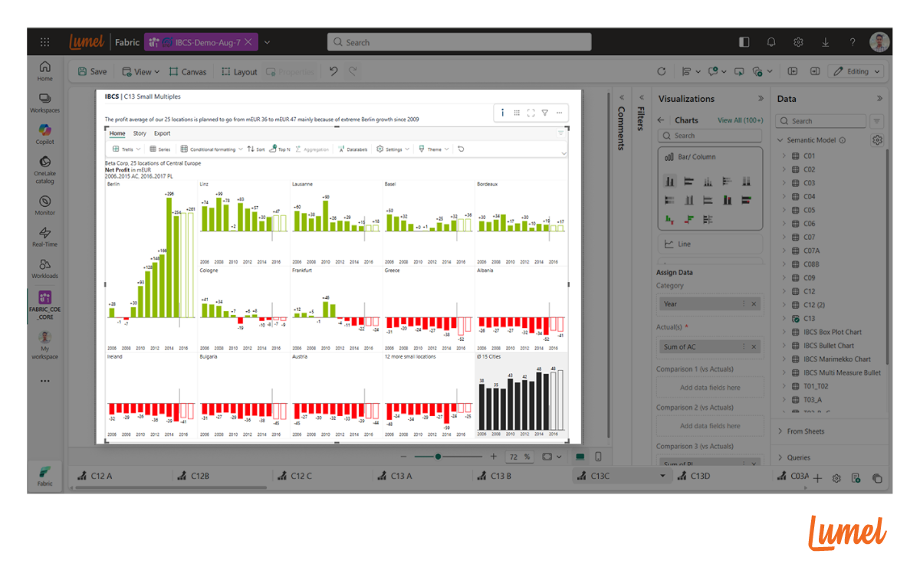Image resolution: width=920 pixels, height=567 pixels.
Task: Click the Save button
Action: tap(93, 71)
